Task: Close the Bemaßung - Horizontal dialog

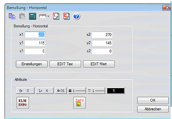Action: click(x=166, y=8)
